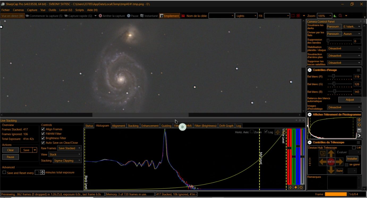
Task: Open the Soustraction d'arrière-plan dropdown
Action: tap(344, 56)
